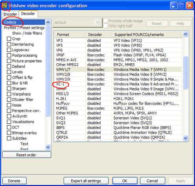This screenshot has height=186, width=195.
Task: Switch to the Encoder tab
Action: point(10,14)
